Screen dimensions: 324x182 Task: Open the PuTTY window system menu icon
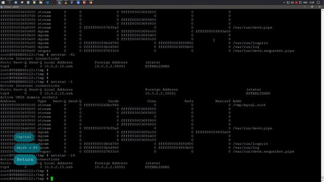(2, 7)
